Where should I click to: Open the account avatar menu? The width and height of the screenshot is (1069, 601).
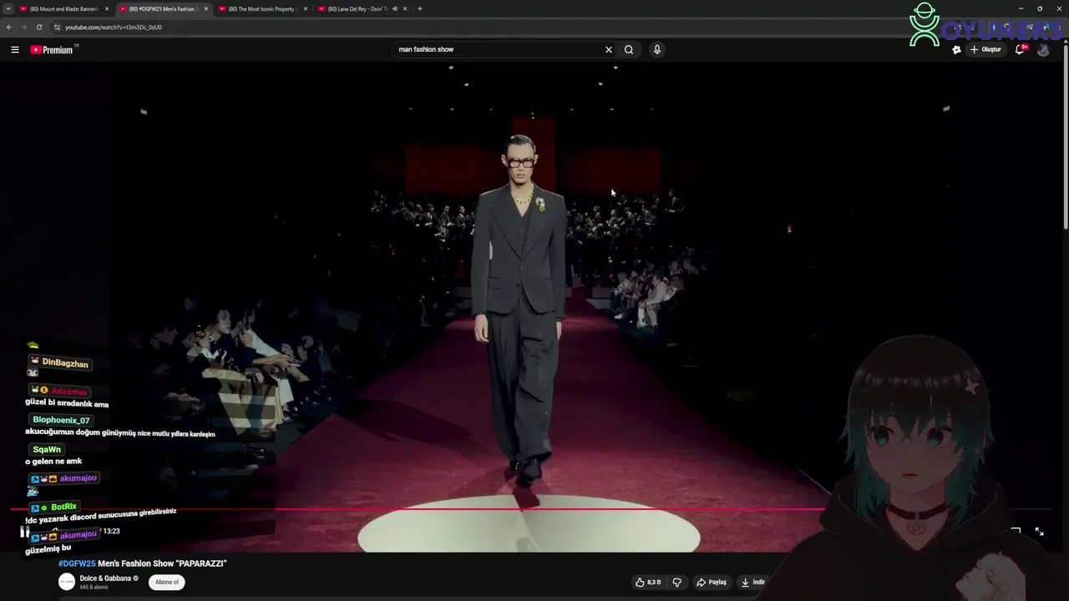[1043, 50]
